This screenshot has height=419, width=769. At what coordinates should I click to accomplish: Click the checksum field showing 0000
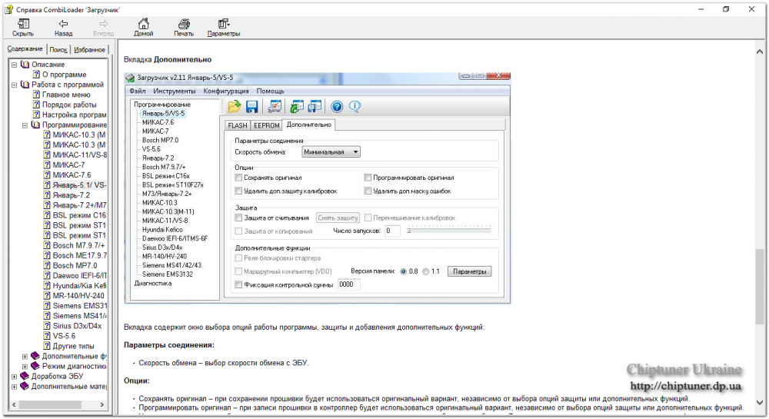[348, 284]
